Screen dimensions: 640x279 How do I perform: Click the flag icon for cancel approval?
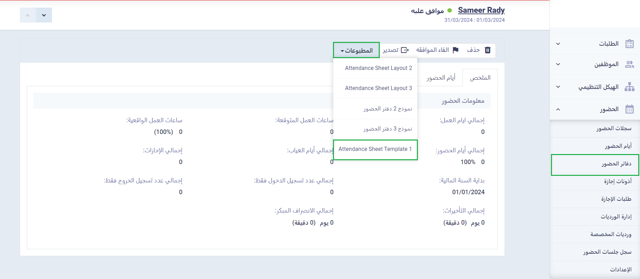pos(456,50)
